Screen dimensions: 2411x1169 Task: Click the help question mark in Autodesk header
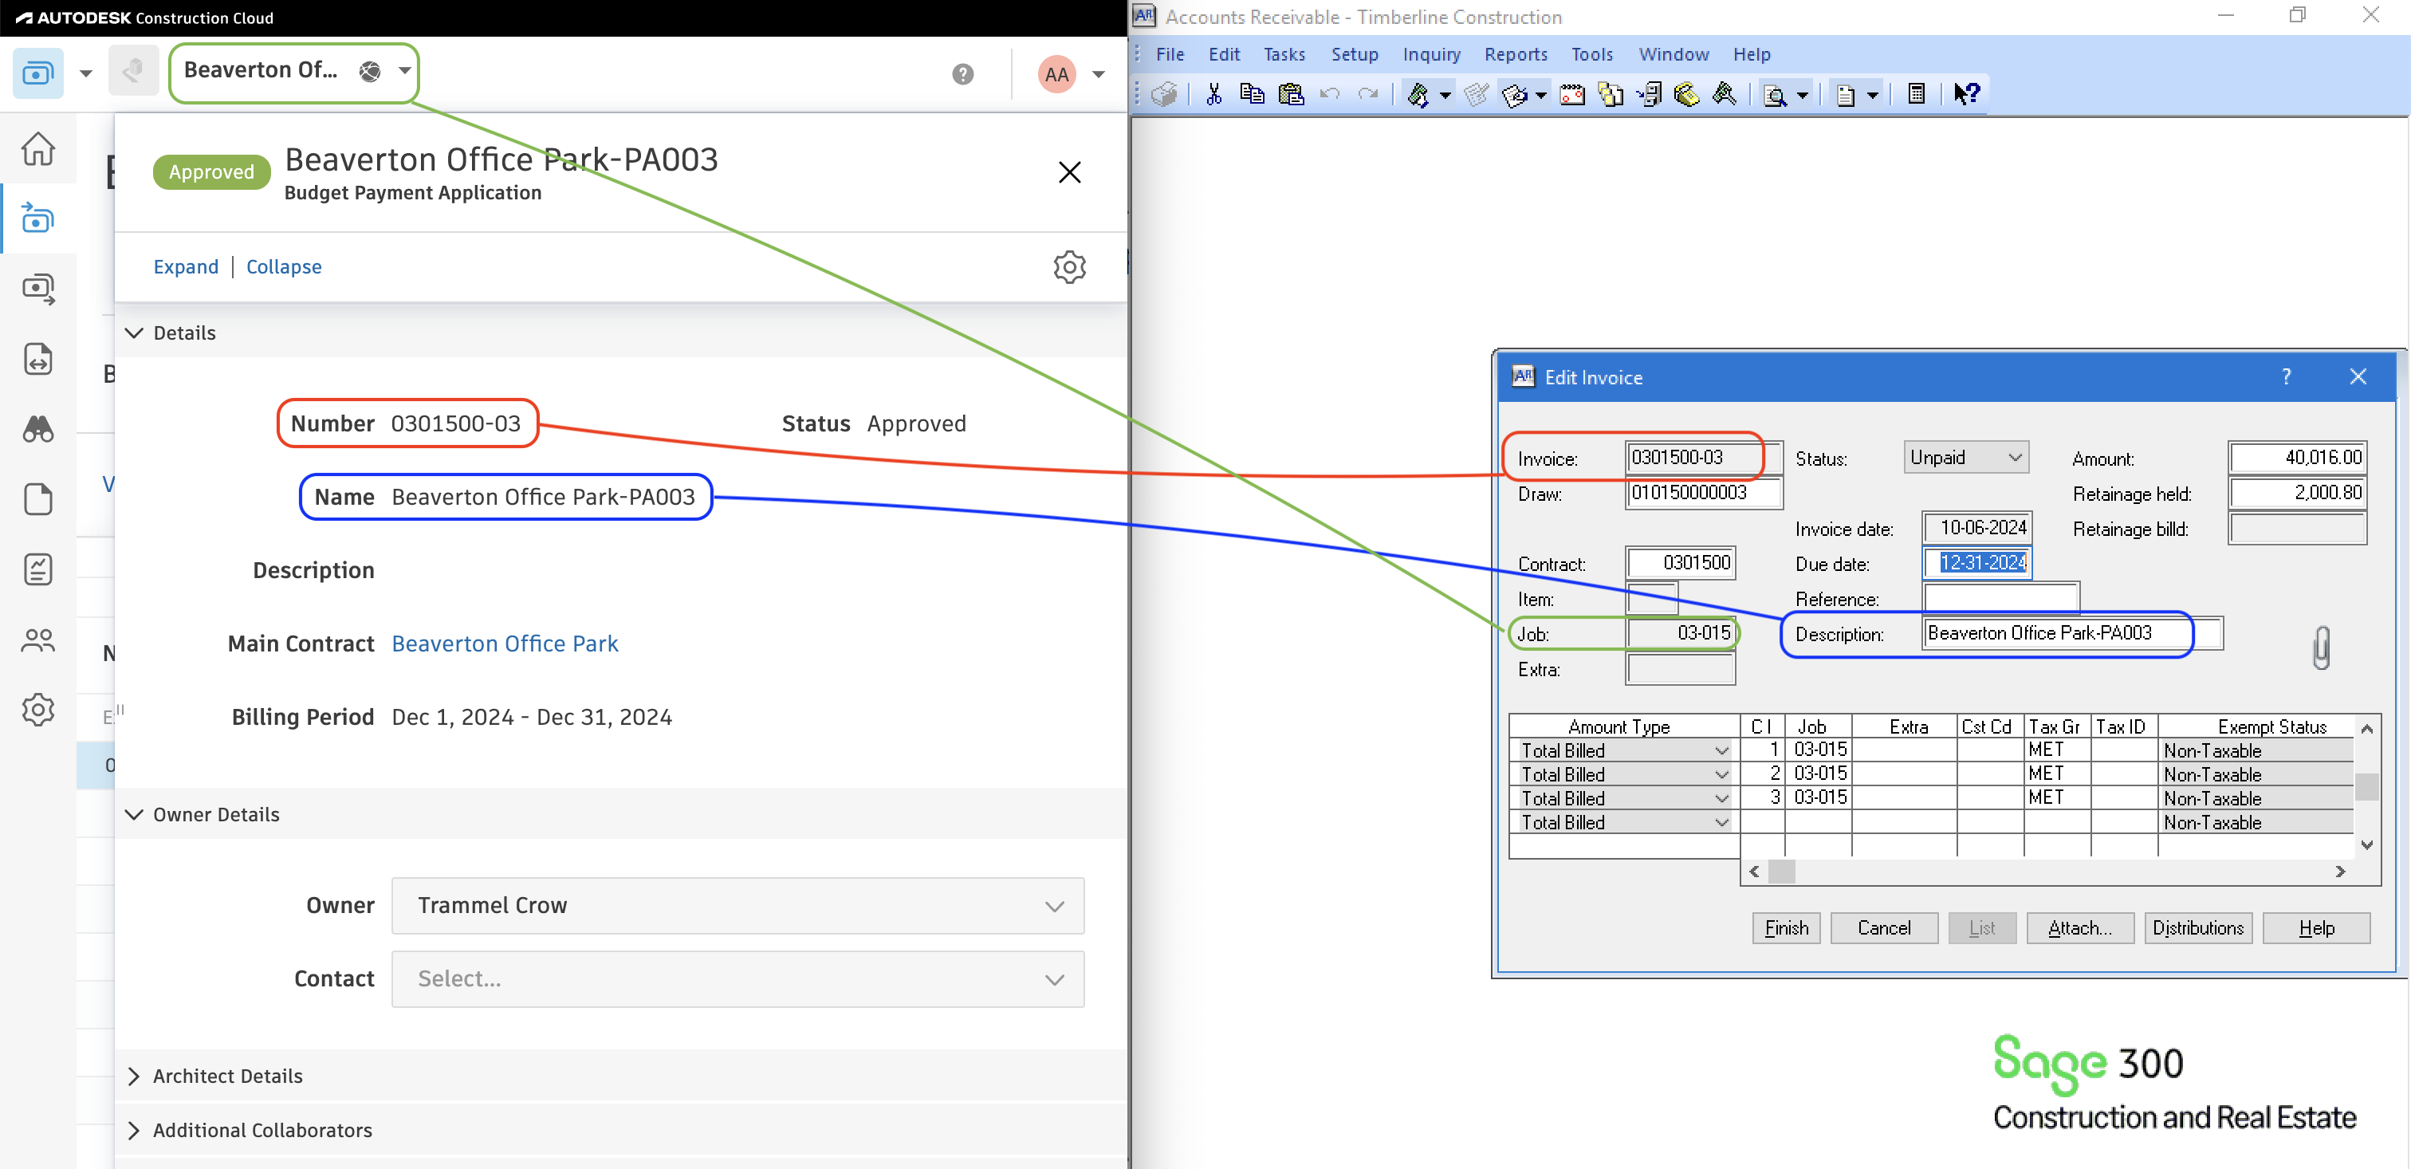(963, 74)
